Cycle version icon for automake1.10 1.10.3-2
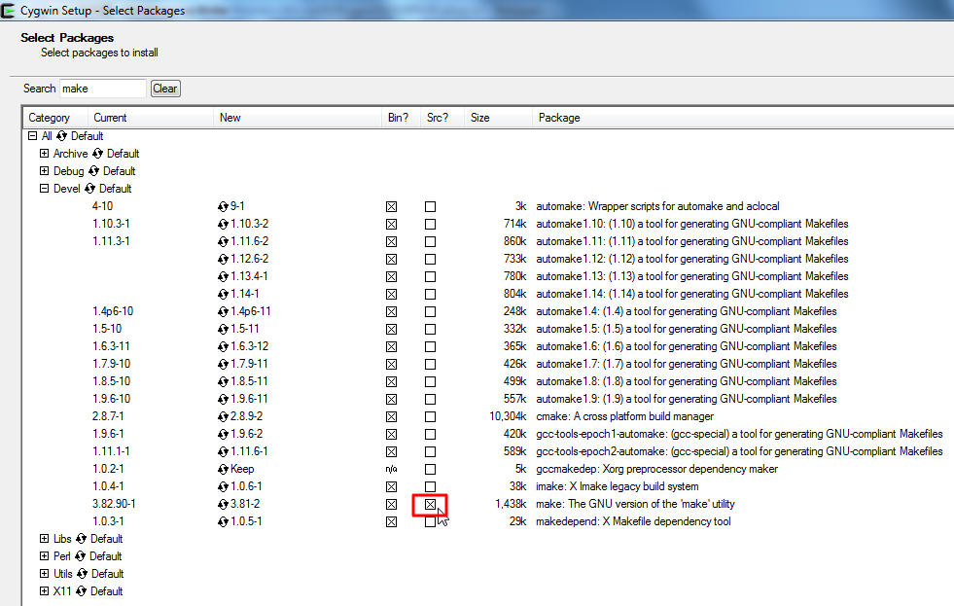954x606 pixels. [223, 225]
